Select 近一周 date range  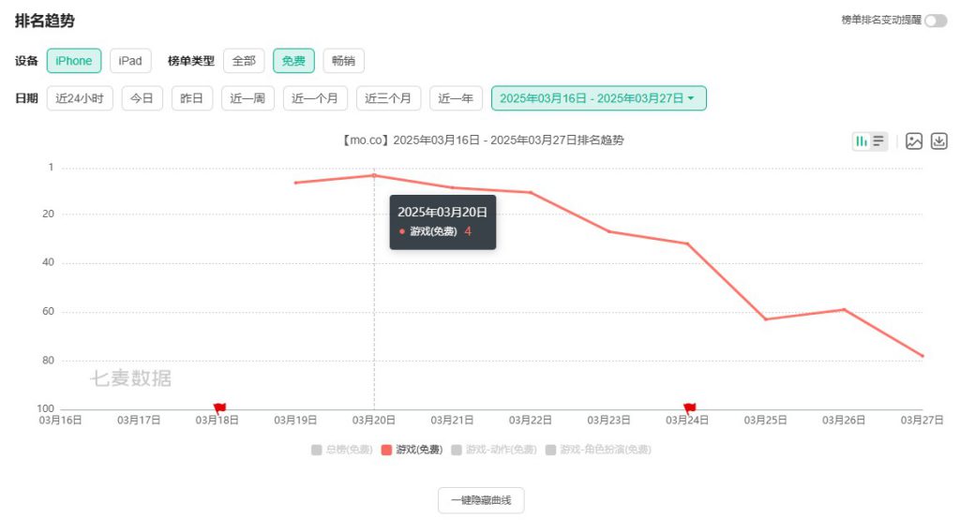tap(247, 98)
